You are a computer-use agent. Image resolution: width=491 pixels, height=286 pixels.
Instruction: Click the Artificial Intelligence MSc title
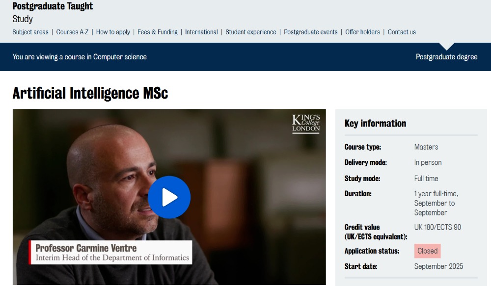(90, 93)
